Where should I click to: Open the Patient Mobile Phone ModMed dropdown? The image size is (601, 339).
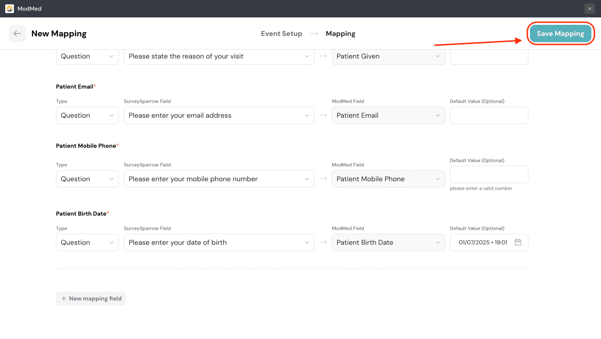(388, 179)
